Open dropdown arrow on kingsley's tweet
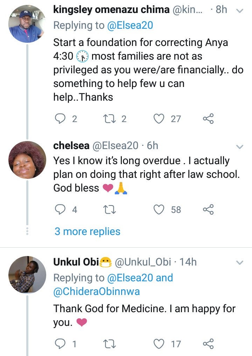Image resolution: width=252 pixels, height=356 pixels. [240, 11]
